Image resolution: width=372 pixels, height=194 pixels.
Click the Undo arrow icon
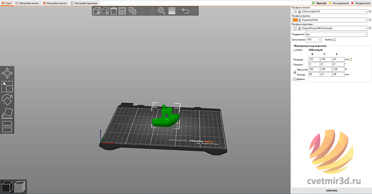[185, 11]
